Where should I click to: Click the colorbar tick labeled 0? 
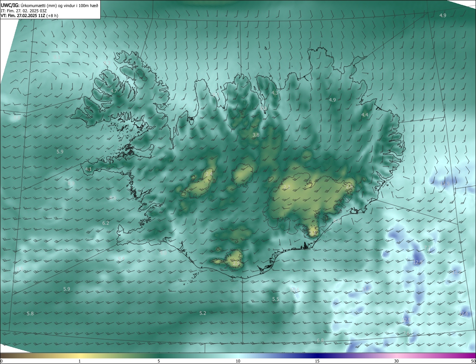pos(1,361)
